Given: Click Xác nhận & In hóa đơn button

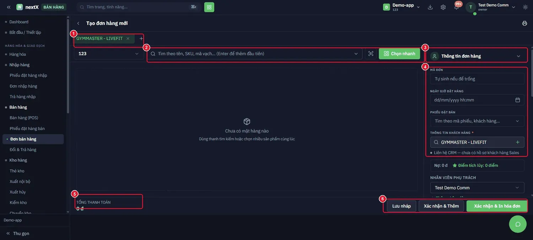Looking at the screenshot, I should click(497, 206).
